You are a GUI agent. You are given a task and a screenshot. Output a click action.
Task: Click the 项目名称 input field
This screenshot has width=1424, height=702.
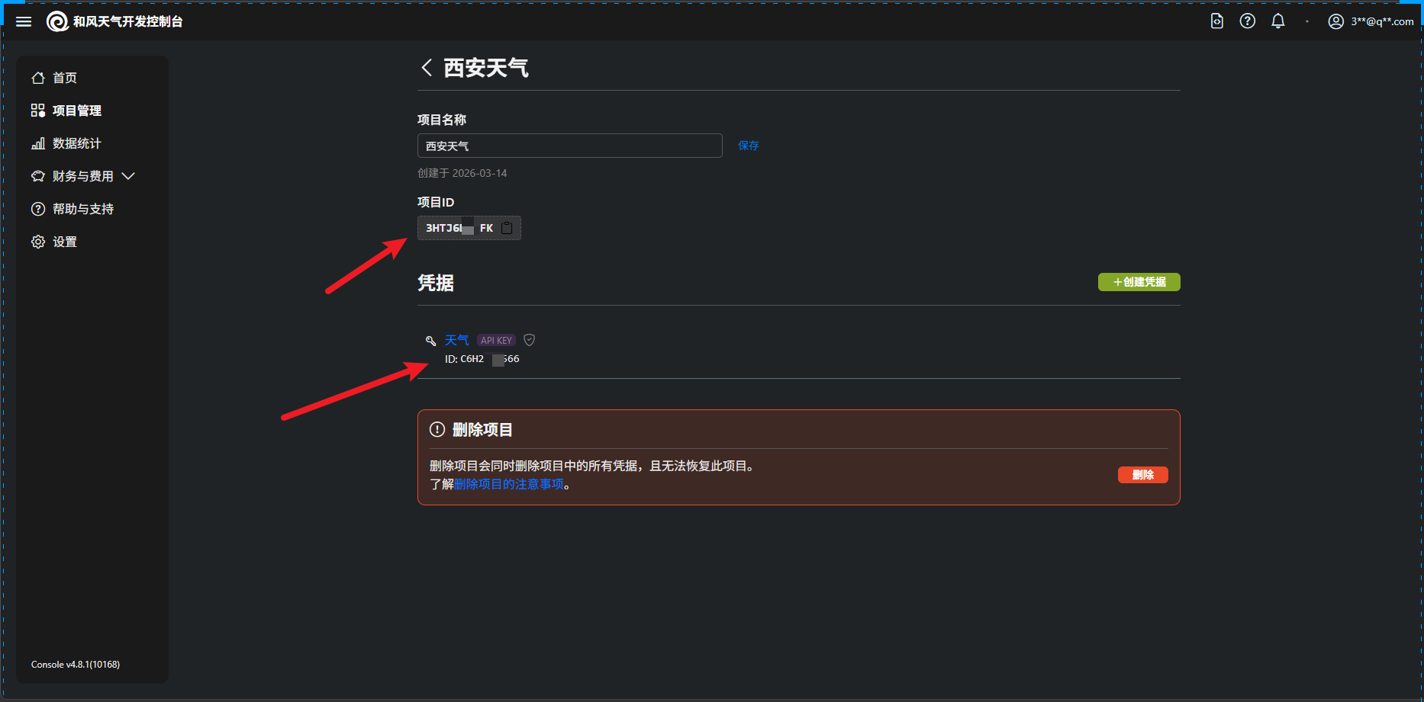pos(569,146)
